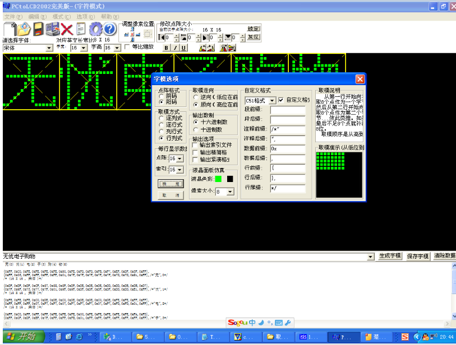456x345 pixels.
Task: Select the 逐列式 radio option
Action: 162,118
